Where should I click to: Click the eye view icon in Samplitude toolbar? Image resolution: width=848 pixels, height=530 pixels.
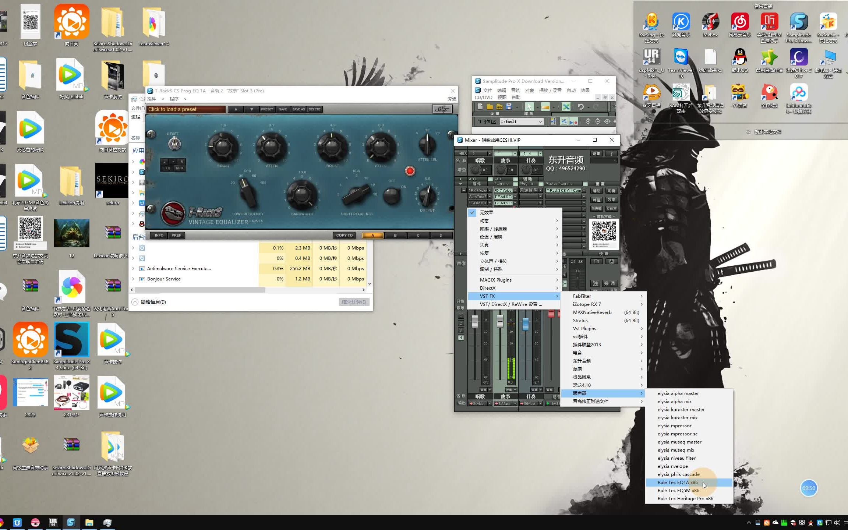tap(607, 121)
